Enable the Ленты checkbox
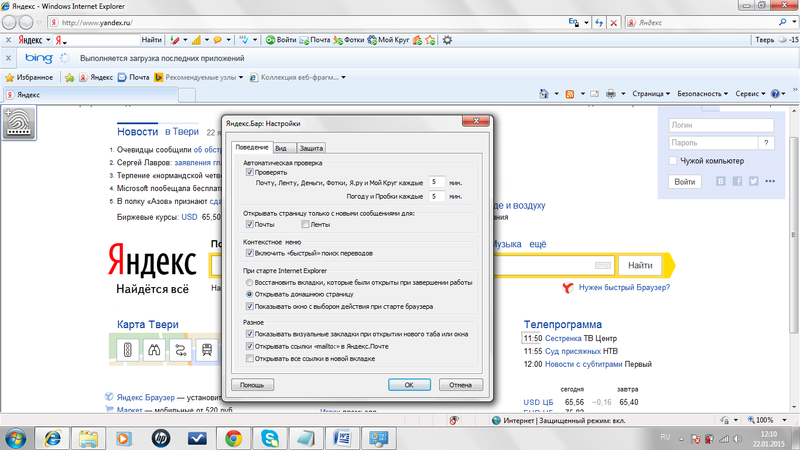 point(305,224)
